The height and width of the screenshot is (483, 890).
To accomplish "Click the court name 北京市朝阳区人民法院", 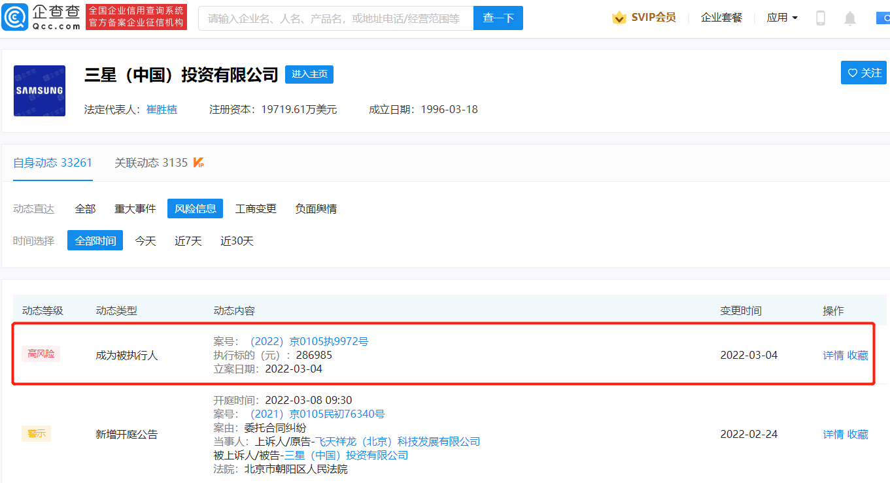I will click(296, 469).
